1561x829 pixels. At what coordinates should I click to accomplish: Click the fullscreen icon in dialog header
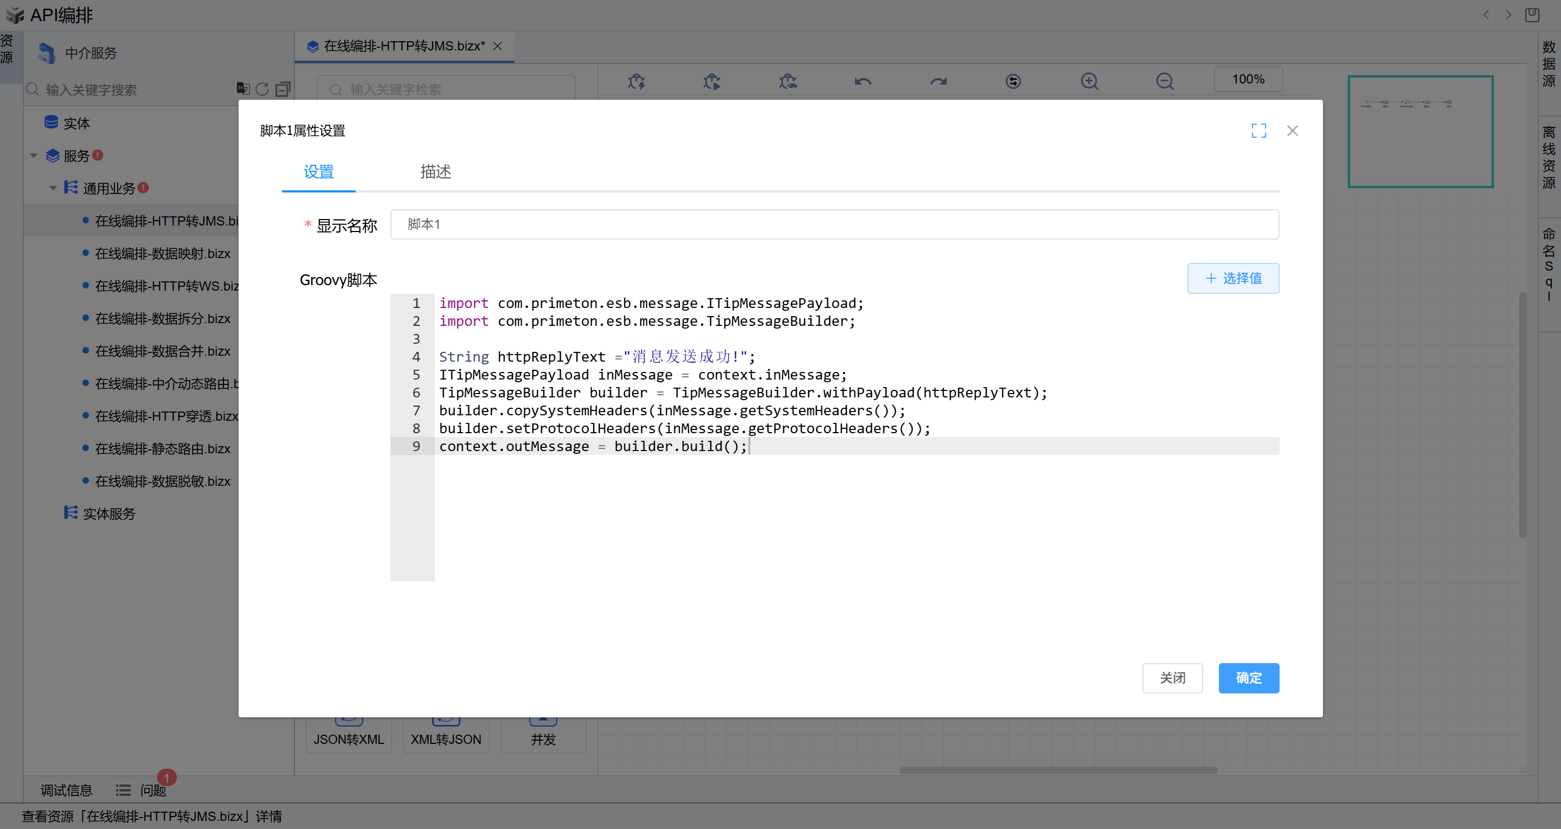[x=1258, y=131]
